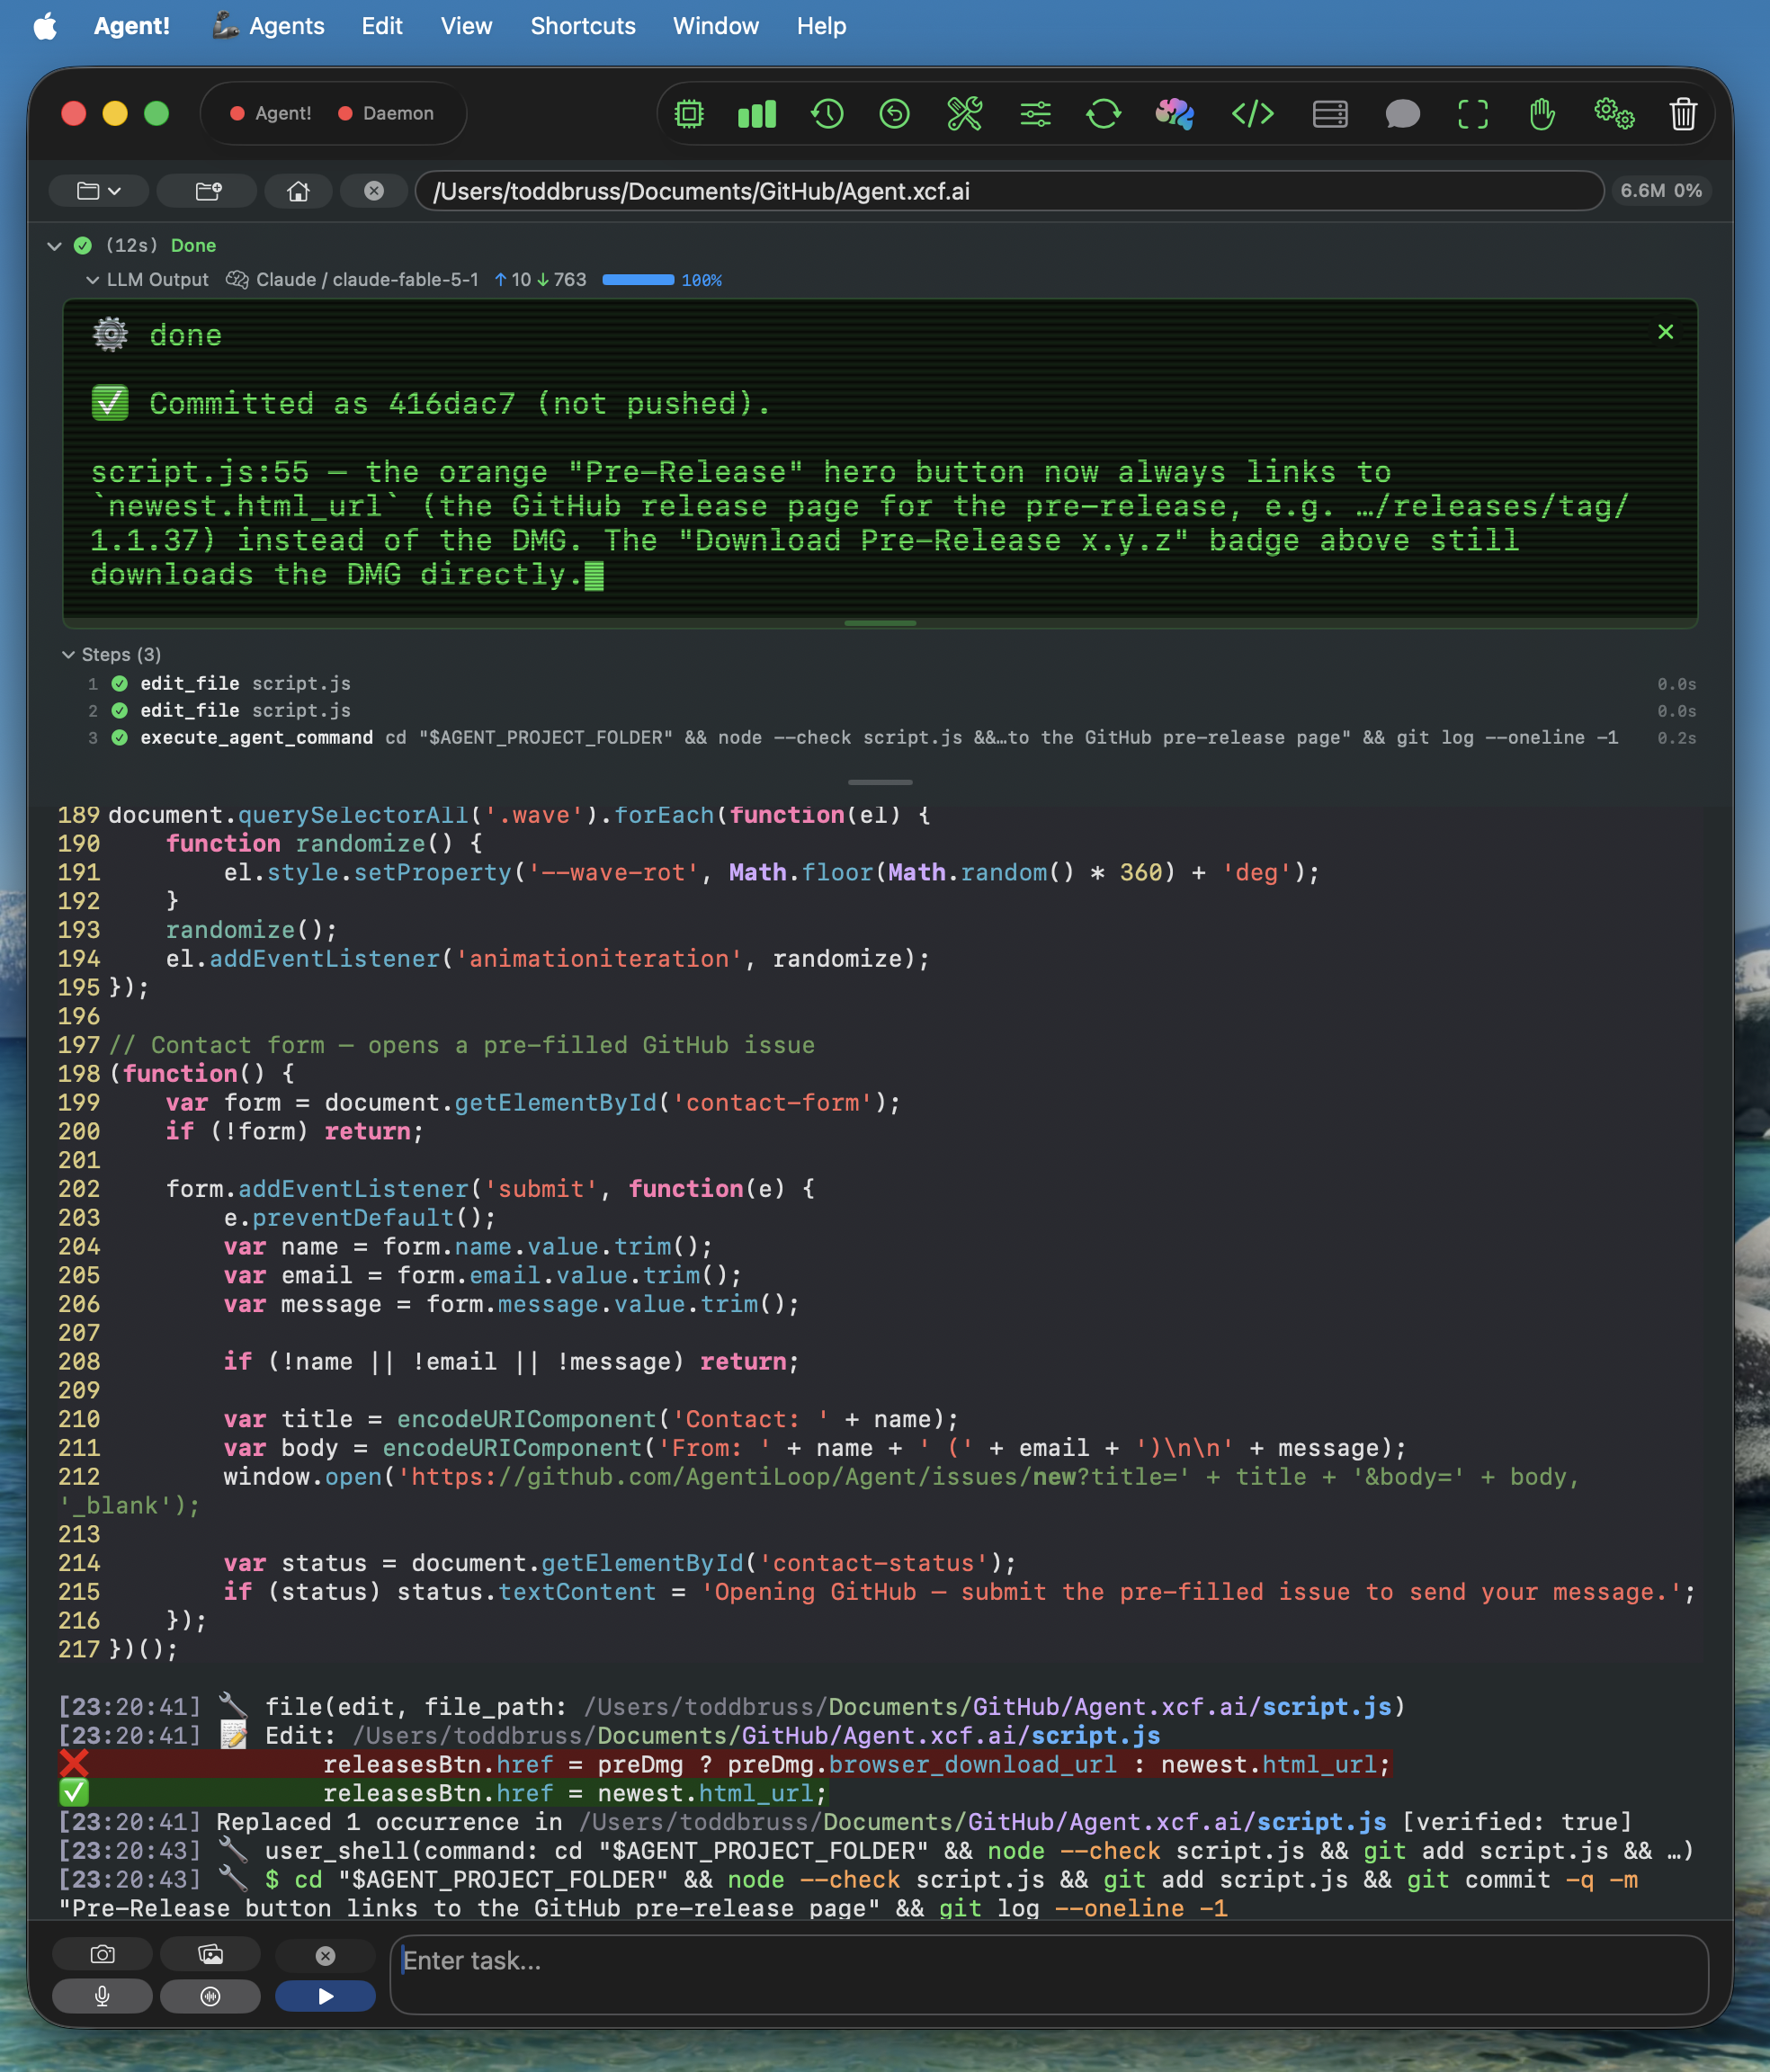Click the token count 10 / 763

[540, 280]
